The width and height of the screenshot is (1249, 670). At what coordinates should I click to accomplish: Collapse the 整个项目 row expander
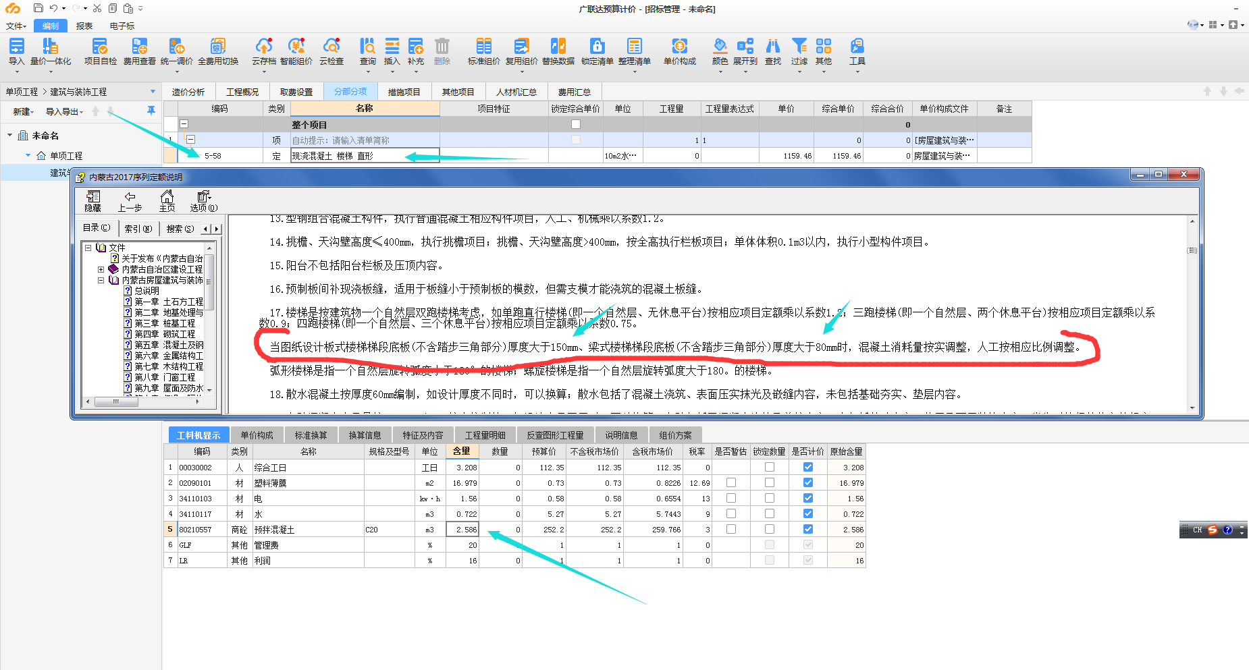[x=184, y=124]
